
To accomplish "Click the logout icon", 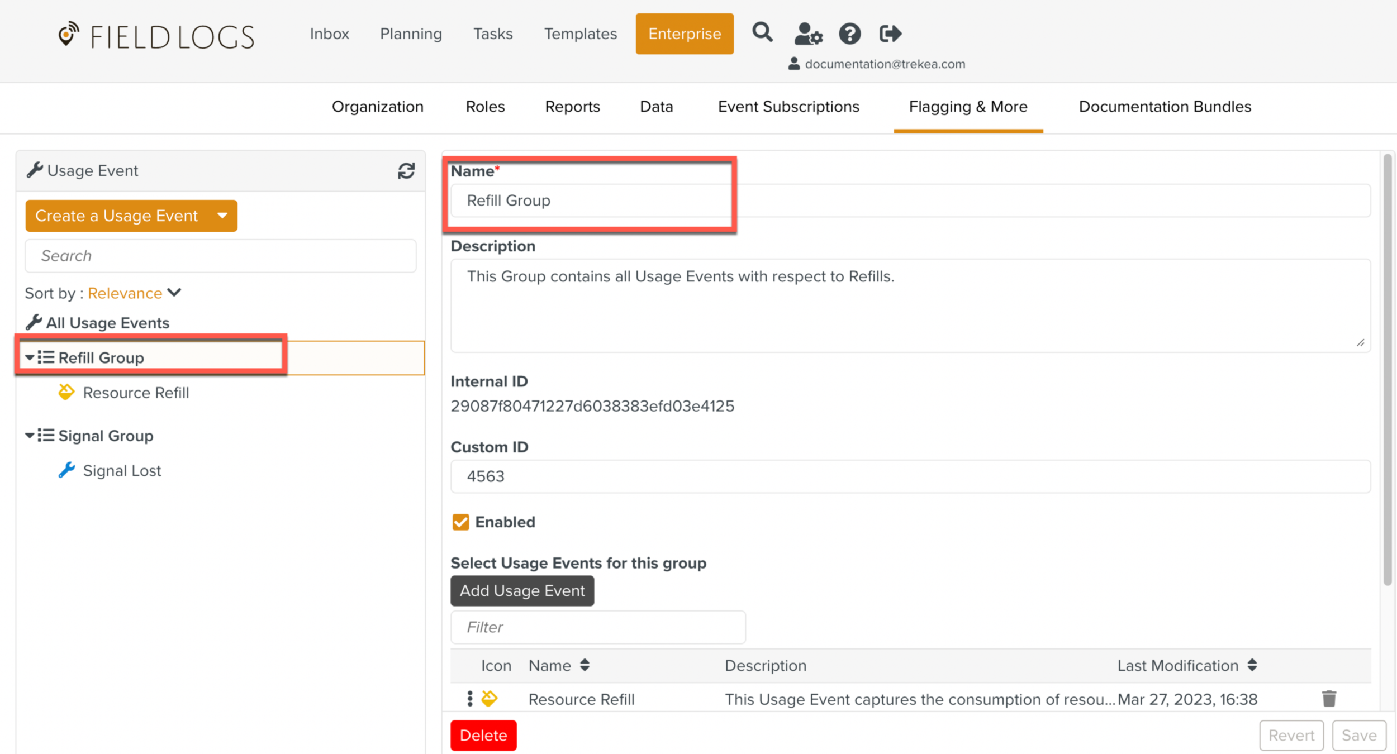I will point(890,34).
